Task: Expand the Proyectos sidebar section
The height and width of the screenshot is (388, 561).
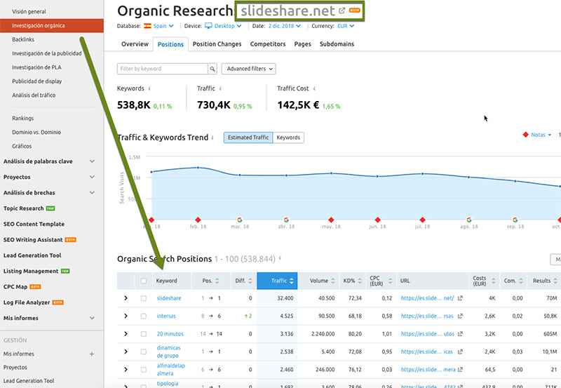Action: tap(92, 178)
